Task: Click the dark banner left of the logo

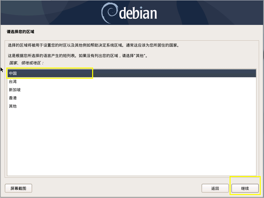Action: tap(51, 13)
